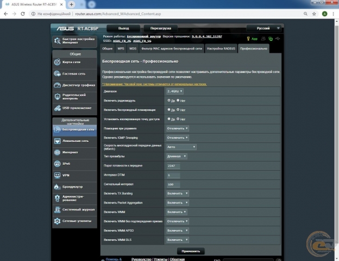339x261 pixels.
Task: Click the ASUS_F8_2G SSID link
Action: pyautogui.click(x=122, y=41)
